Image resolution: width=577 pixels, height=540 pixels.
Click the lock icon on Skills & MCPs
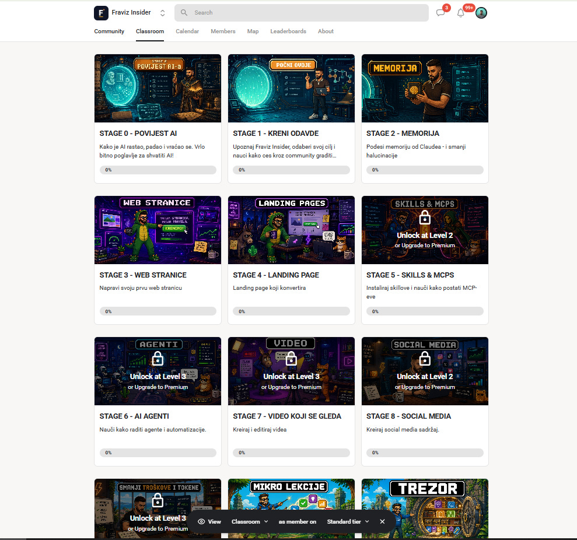pos(425,217)
